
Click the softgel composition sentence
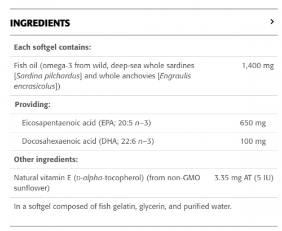123,206
